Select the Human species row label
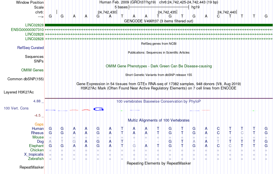 coord(38,128)
